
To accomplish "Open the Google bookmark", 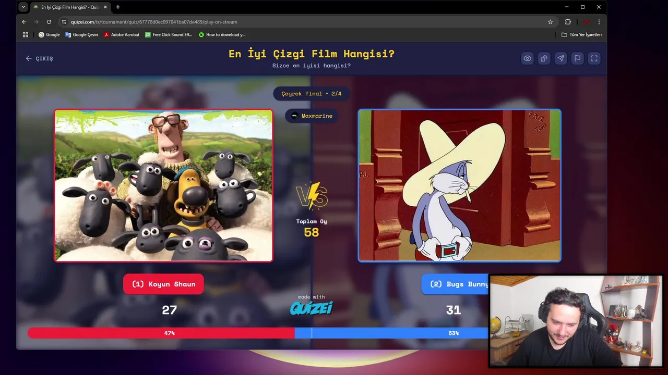I will 49,35.
